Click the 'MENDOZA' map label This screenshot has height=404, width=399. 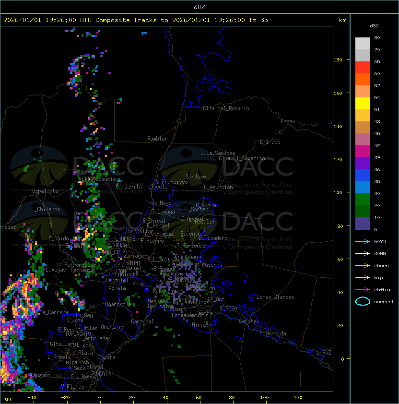pyautogui.click(x=117, y=245)
